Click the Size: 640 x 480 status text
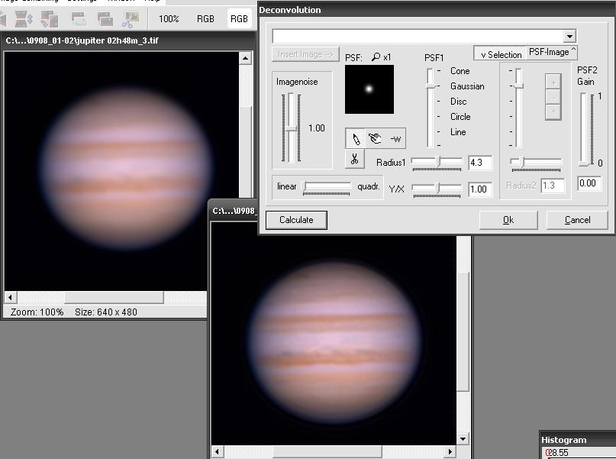Screen dimensions: 616x459 pyautogui.click(x=106, y=312)
